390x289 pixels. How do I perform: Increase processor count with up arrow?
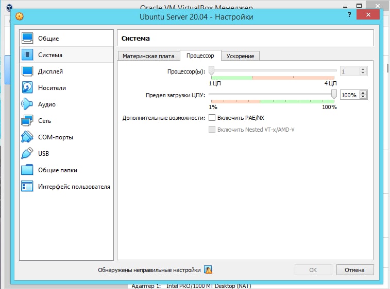363,69
